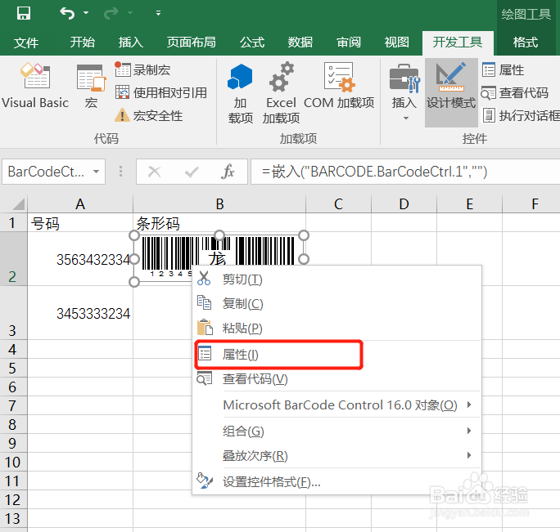Click the 宏 macros icon
The height and width of the screenshot is (532, 560).
point(91,86)
